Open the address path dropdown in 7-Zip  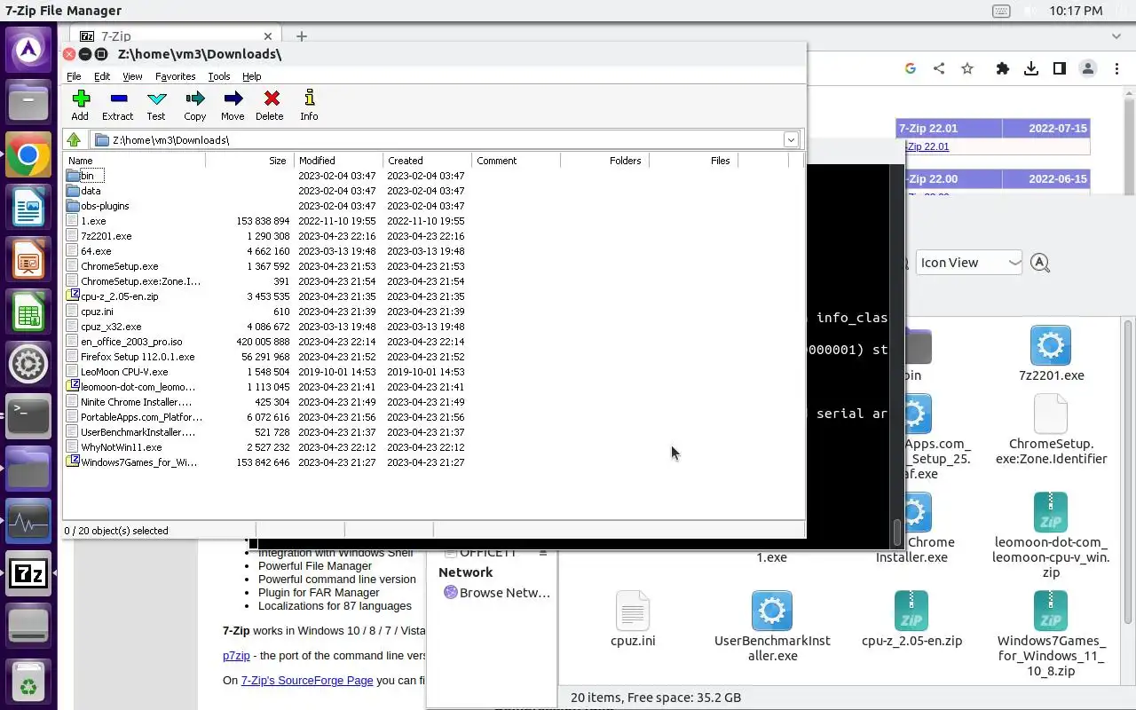tap(790, 139)
